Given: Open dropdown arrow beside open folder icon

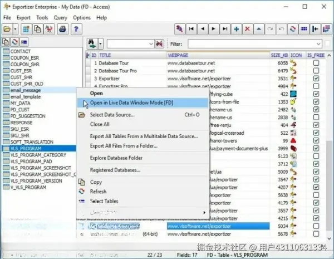Looking at the screenshot, I should tap(16, 29).
